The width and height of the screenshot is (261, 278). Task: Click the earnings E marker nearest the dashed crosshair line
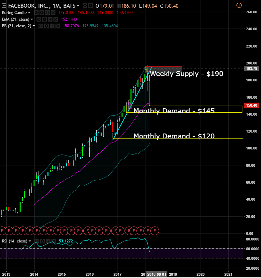point(155,231)
